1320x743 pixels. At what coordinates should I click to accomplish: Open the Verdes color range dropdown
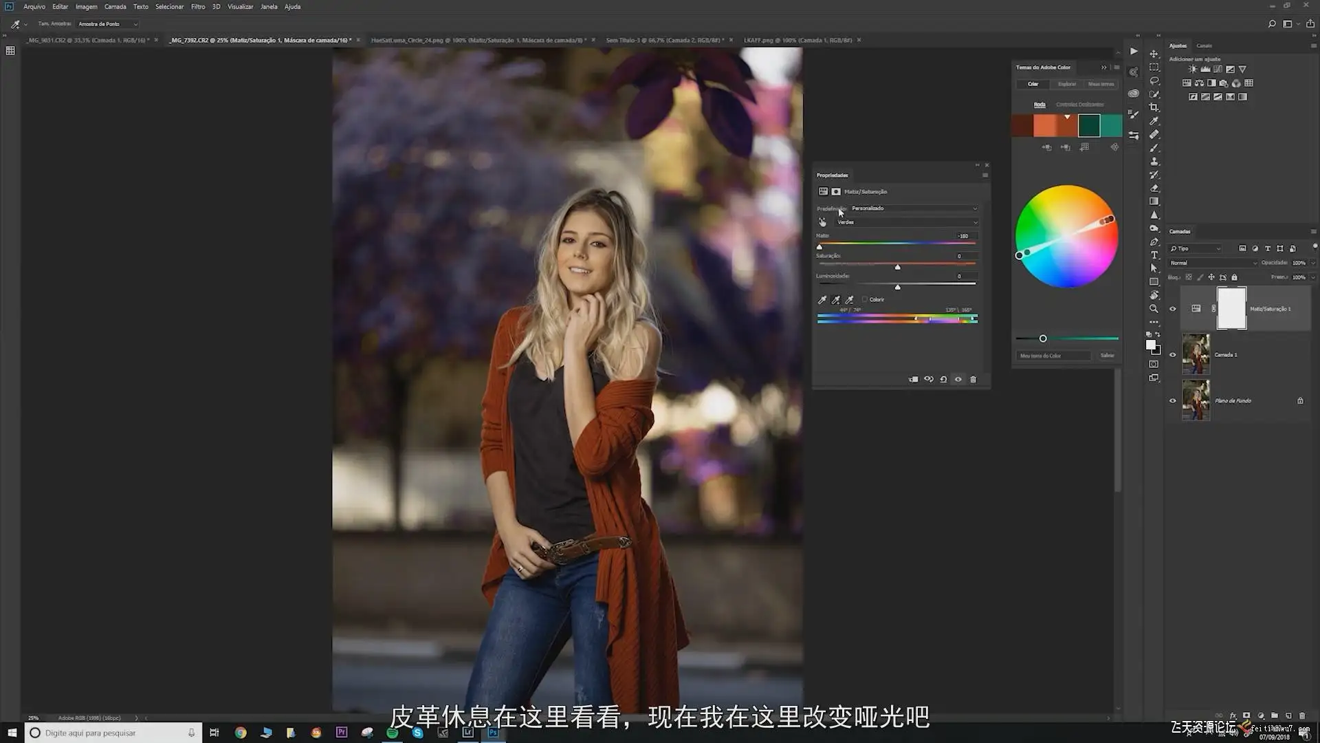907,222
